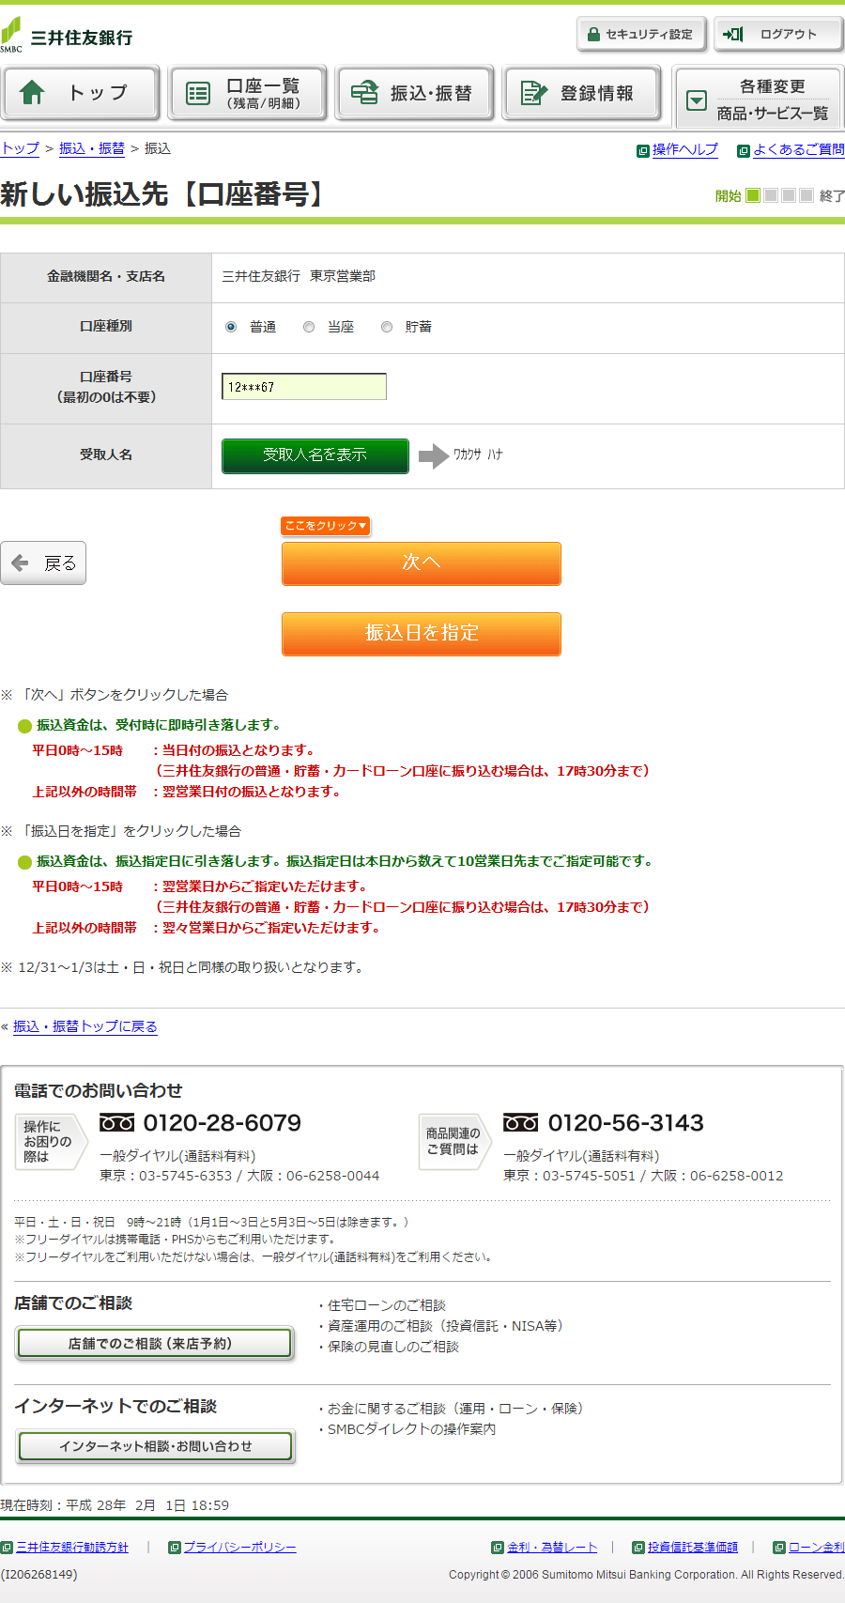Click the phone number 0120-28-6079
This screenshot has width=845, height=1603.
tap(223, 1122)
